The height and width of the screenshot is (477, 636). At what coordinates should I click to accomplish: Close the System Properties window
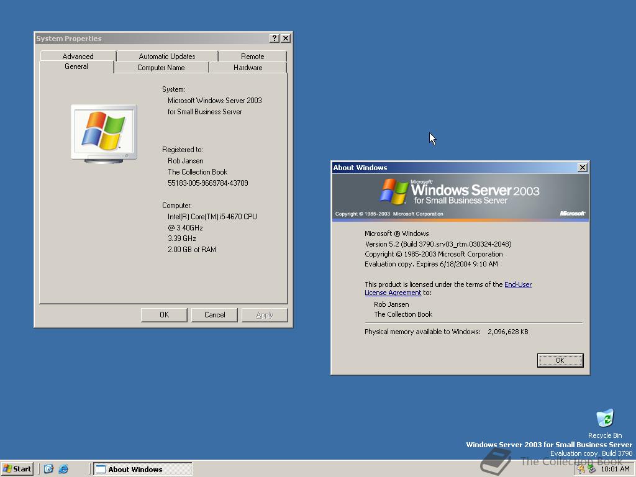[x=286, y=38]
